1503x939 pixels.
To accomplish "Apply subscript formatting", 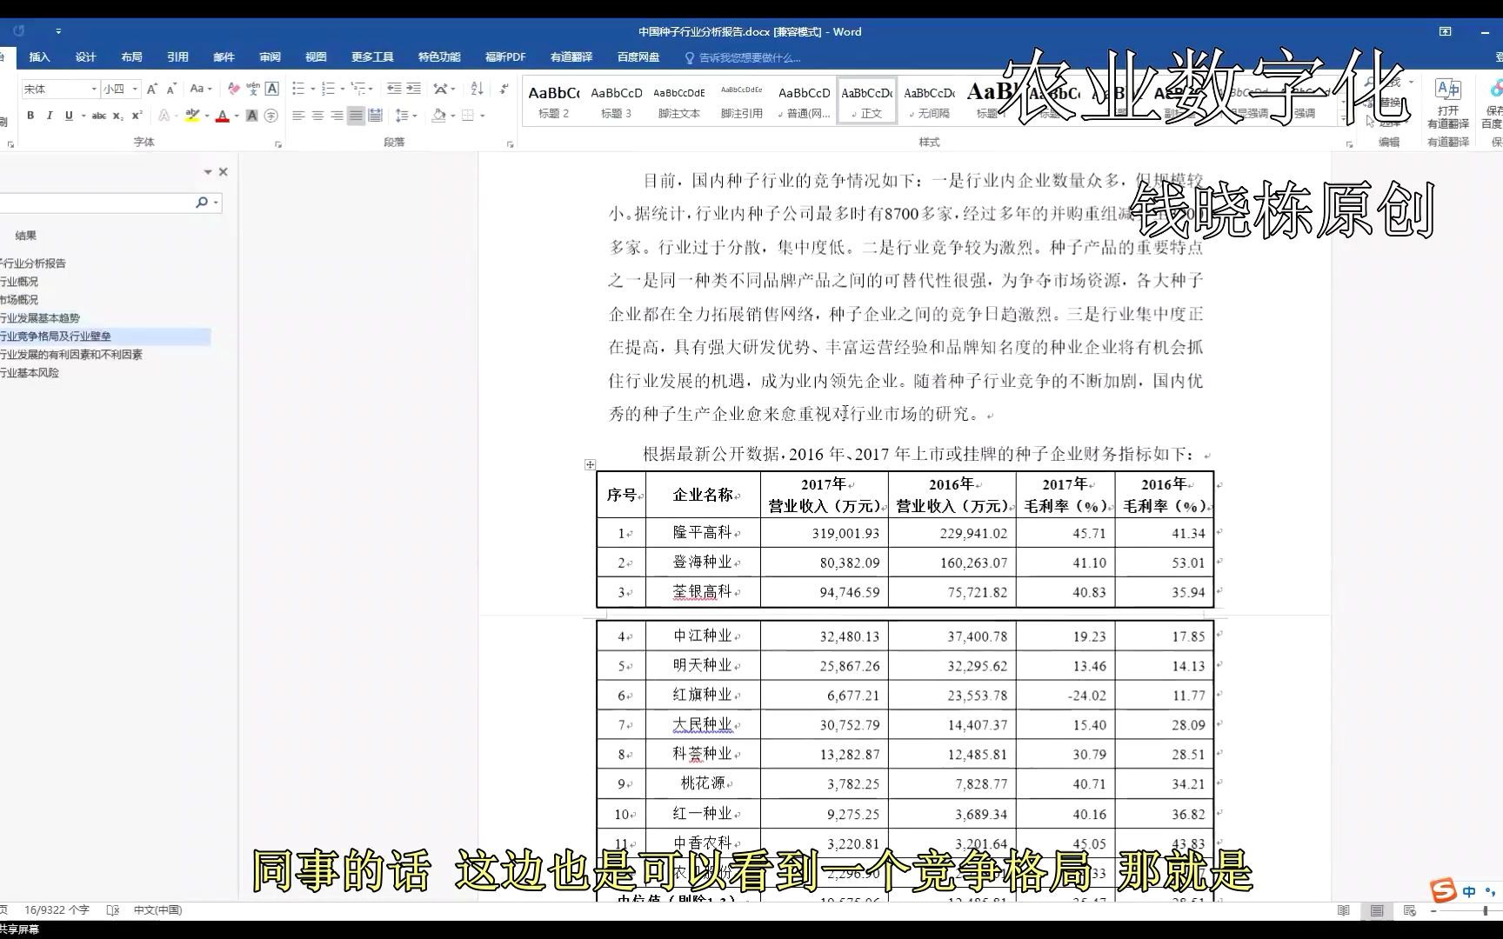I will point(118,116).
